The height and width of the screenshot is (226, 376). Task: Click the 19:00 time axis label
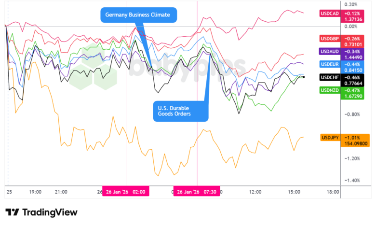point(35,192)
